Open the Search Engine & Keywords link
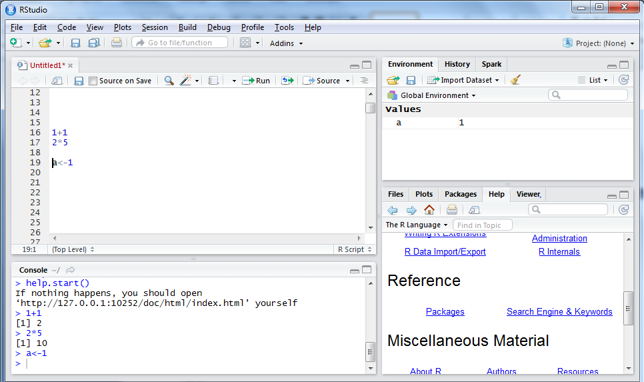 coord(559,312)
